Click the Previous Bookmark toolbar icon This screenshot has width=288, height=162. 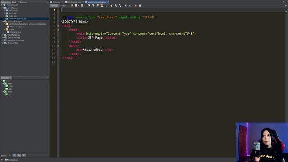(x=112, y=6)
